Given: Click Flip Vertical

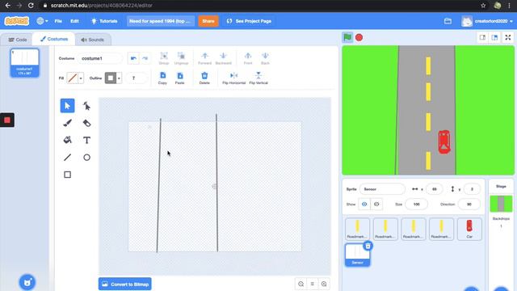Looking at the screenshot, I should tap(258, 78).
